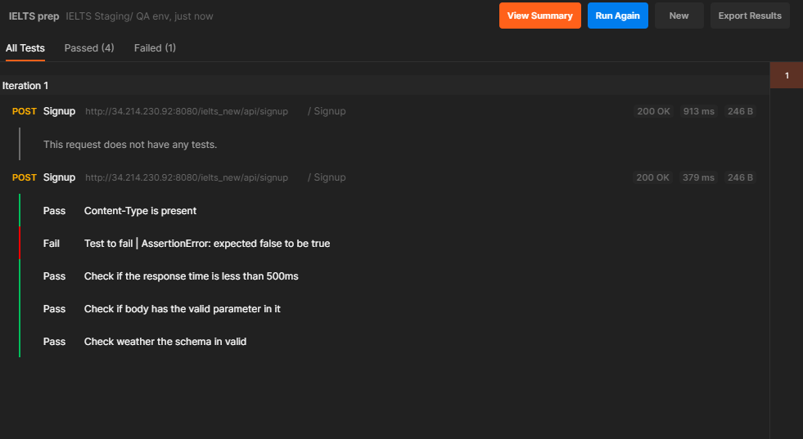Click the New runner button
This screenshot has height=439, width=803.
point(679,16)
